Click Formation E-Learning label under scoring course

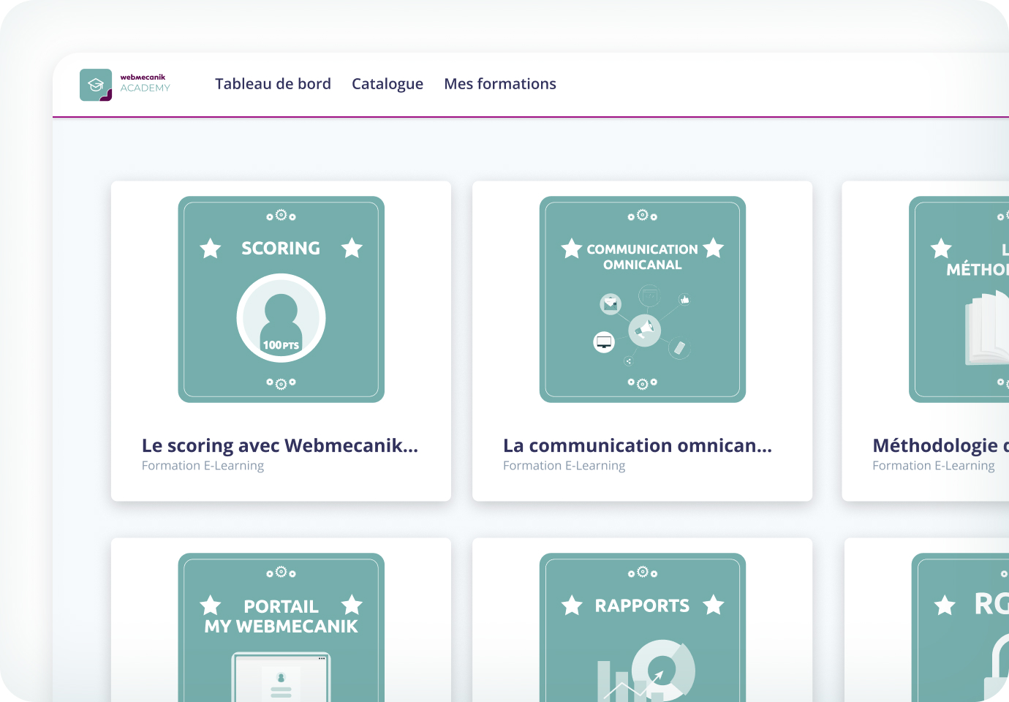pos(203,466)
